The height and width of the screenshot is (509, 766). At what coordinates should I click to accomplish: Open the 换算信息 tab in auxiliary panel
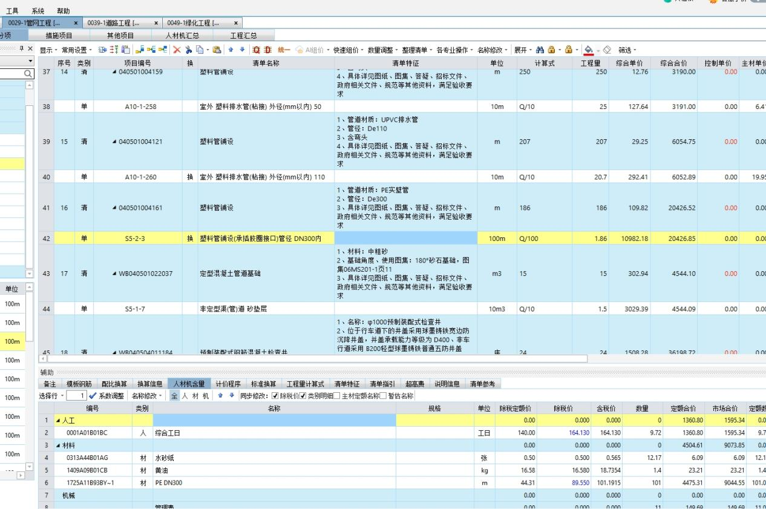(x=149, y=384)
